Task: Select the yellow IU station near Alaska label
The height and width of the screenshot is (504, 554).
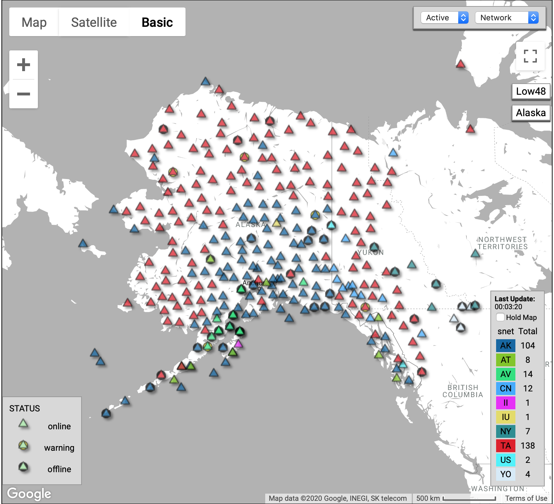Action: pos(277,223)
